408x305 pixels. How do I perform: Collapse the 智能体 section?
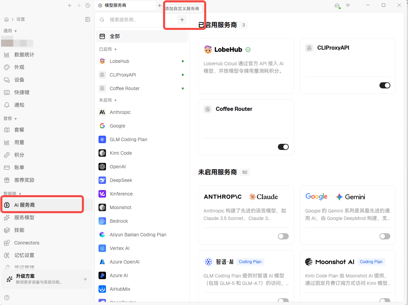coord(12,193)
